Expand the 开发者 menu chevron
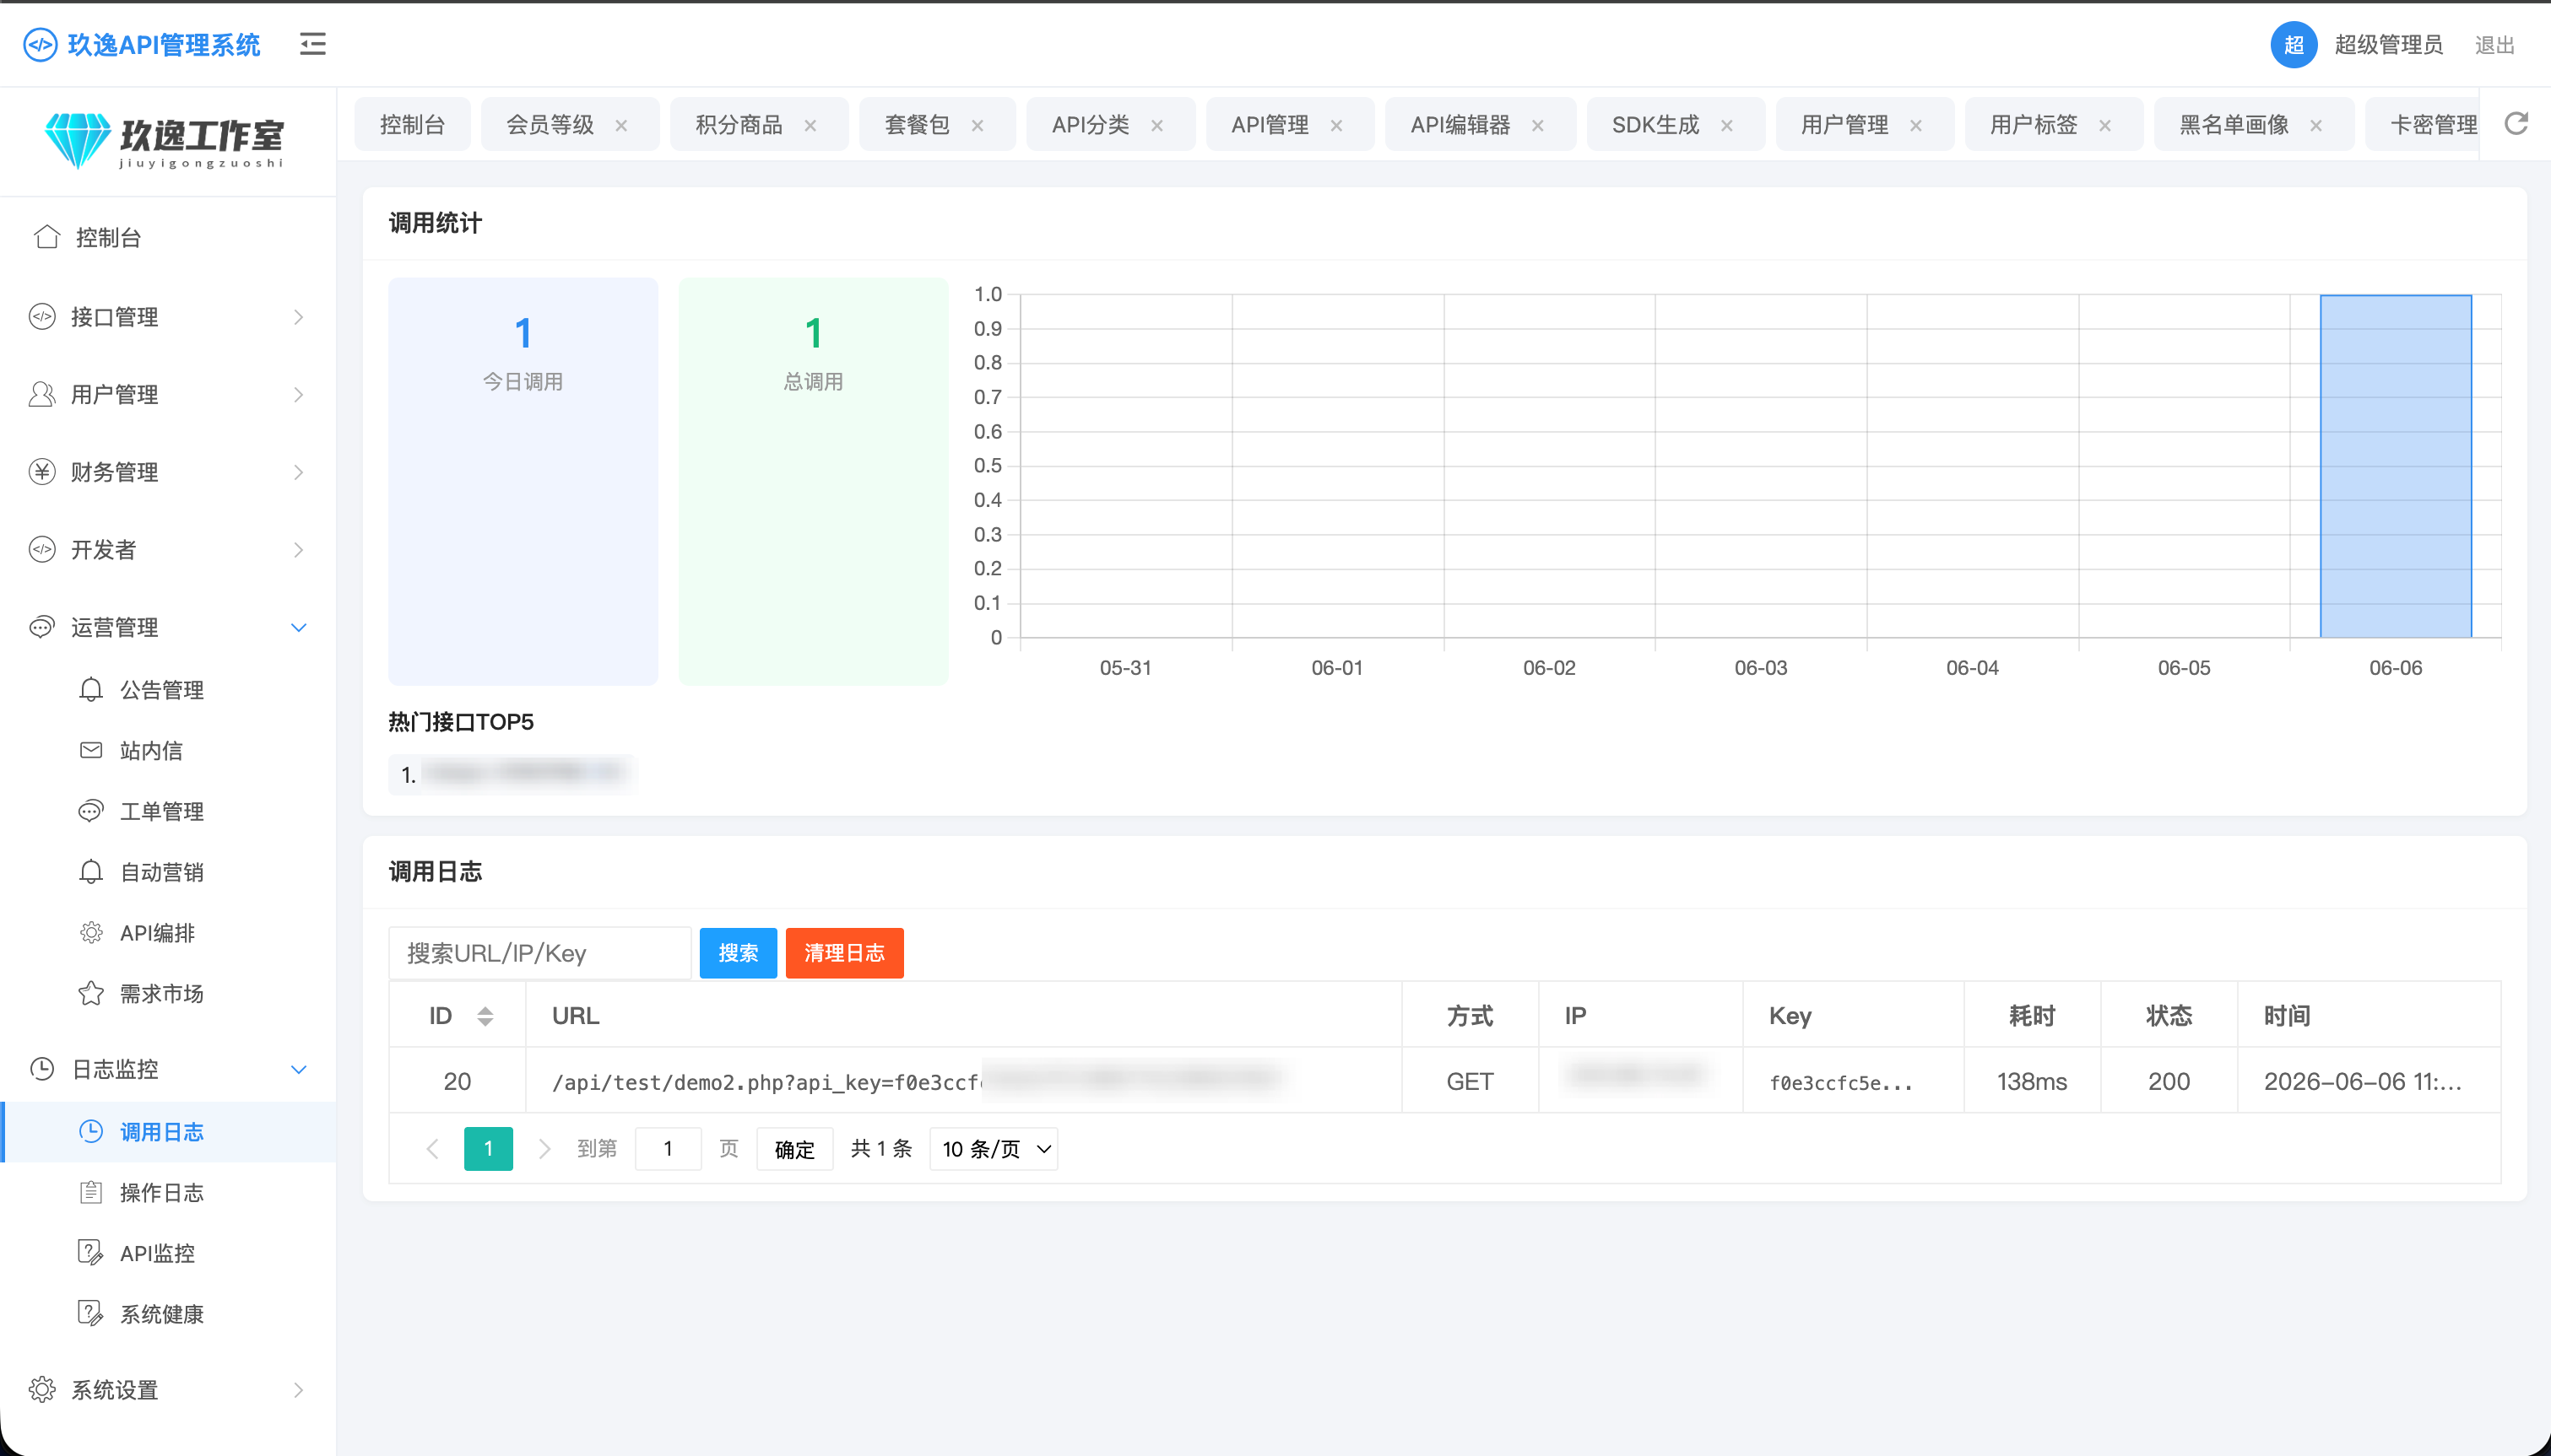Screen dimensions: 2551x1456 [x=298, y=549]
